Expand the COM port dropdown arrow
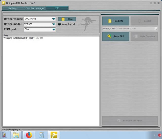 pyautogui.click(x=53, y=29)
